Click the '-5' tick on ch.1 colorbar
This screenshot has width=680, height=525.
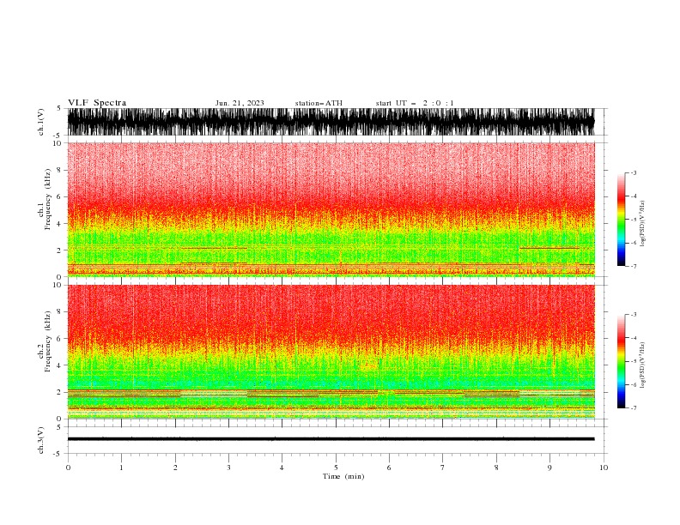coord(634,220)
